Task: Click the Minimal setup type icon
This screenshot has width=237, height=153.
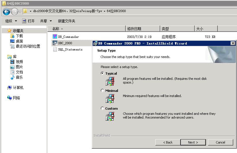Action: point(110,98)
